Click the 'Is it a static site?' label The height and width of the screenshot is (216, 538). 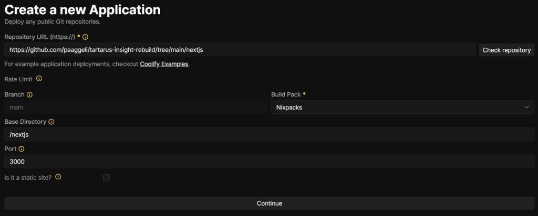(x=28, y=177)
